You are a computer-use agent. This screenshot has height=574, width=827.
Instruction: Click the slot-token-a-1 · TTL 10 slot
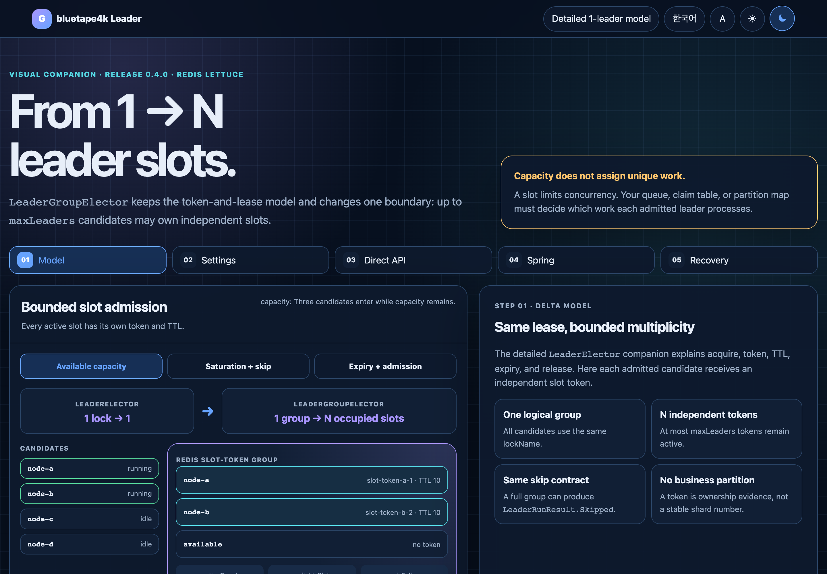click(x=312, y=480)
